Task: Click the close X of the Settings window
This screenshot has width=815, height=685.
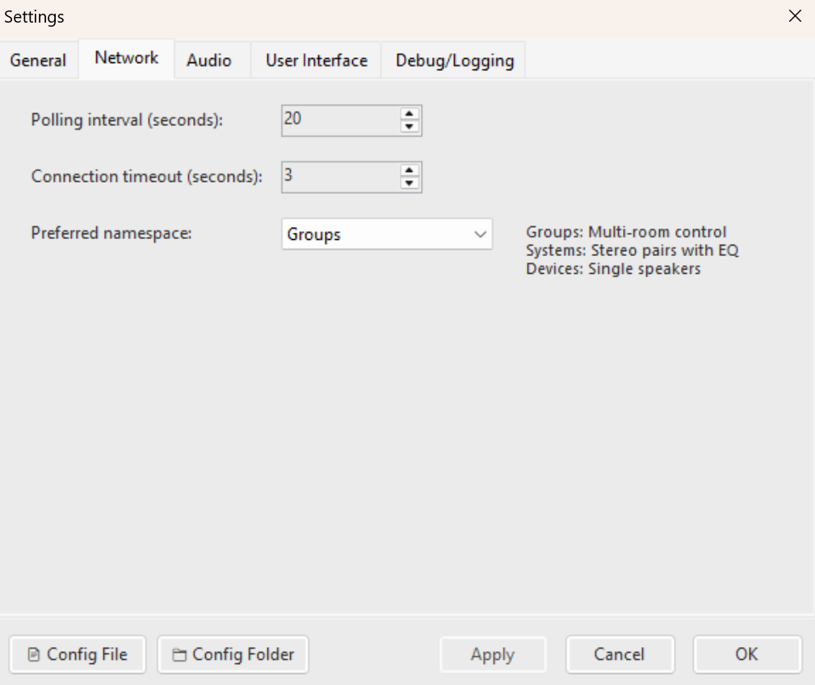Action: pos(795,16)
